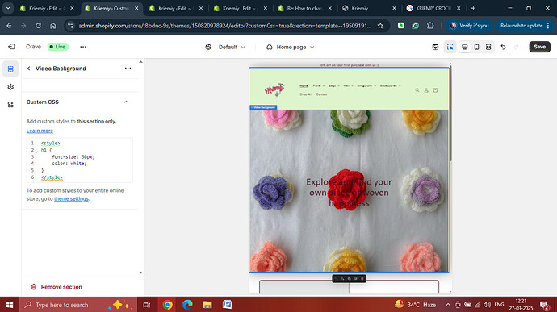Reload the browser page
Screen dimensions: 557x312
[x=38, y=26]
